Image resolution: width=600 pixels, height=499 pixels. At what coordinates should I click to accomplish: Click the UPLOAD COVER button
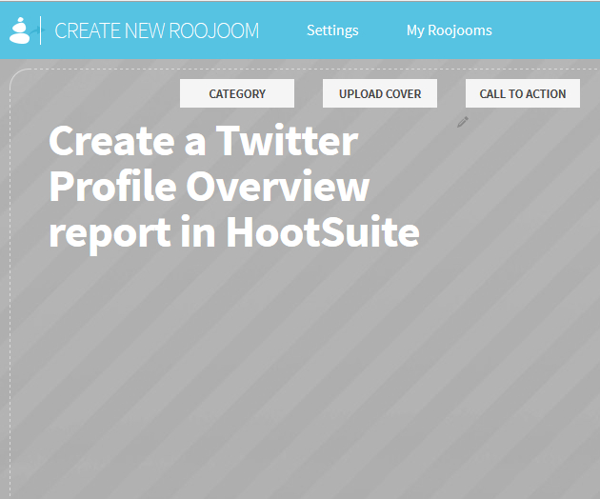380,93
